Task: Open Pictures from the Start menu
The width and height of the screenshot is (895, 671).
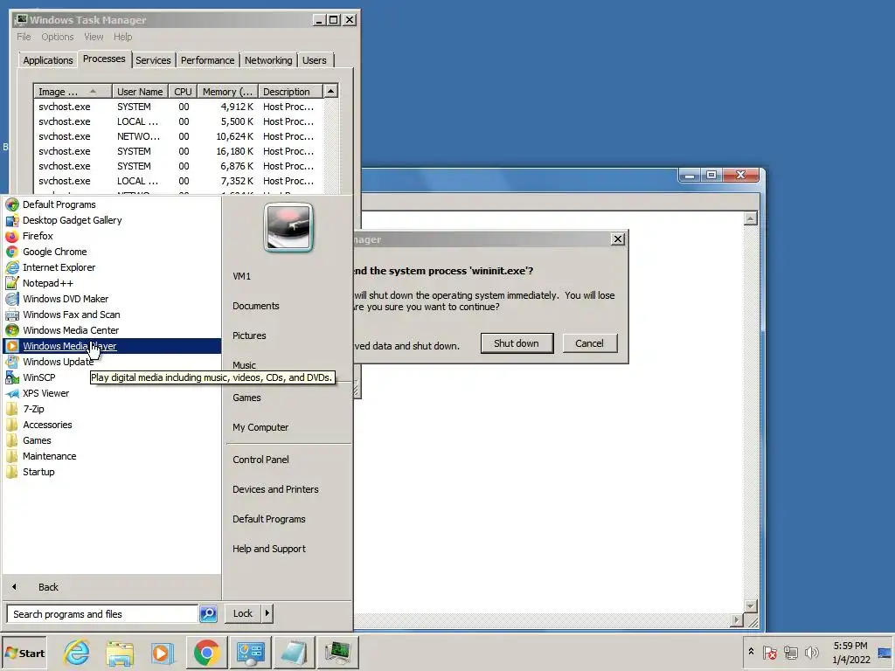Action: (249, 335)
